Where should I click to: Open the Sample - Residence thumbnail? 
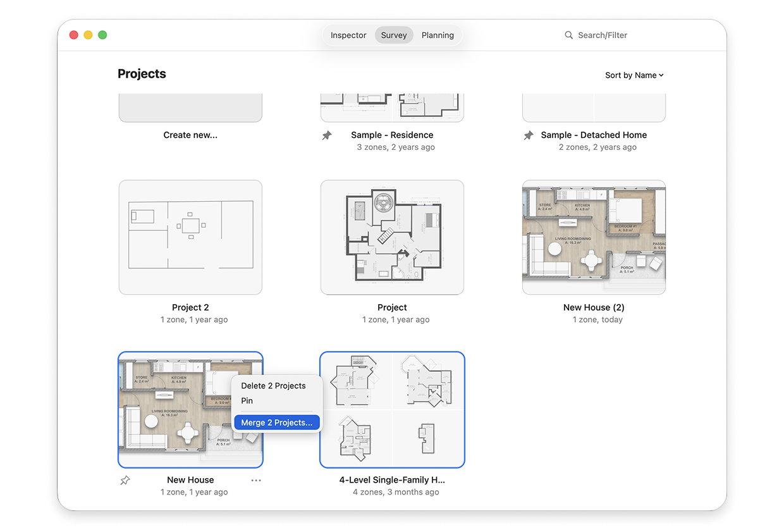392,108
